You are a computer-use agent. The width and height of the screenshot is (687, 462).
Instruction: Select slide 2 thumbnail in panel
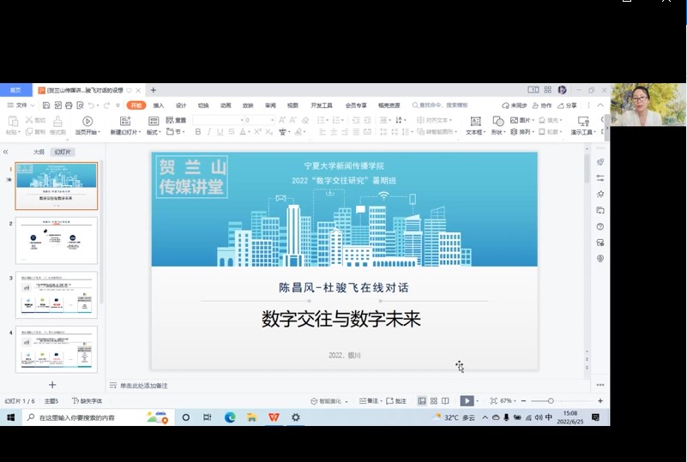(57, 240)
